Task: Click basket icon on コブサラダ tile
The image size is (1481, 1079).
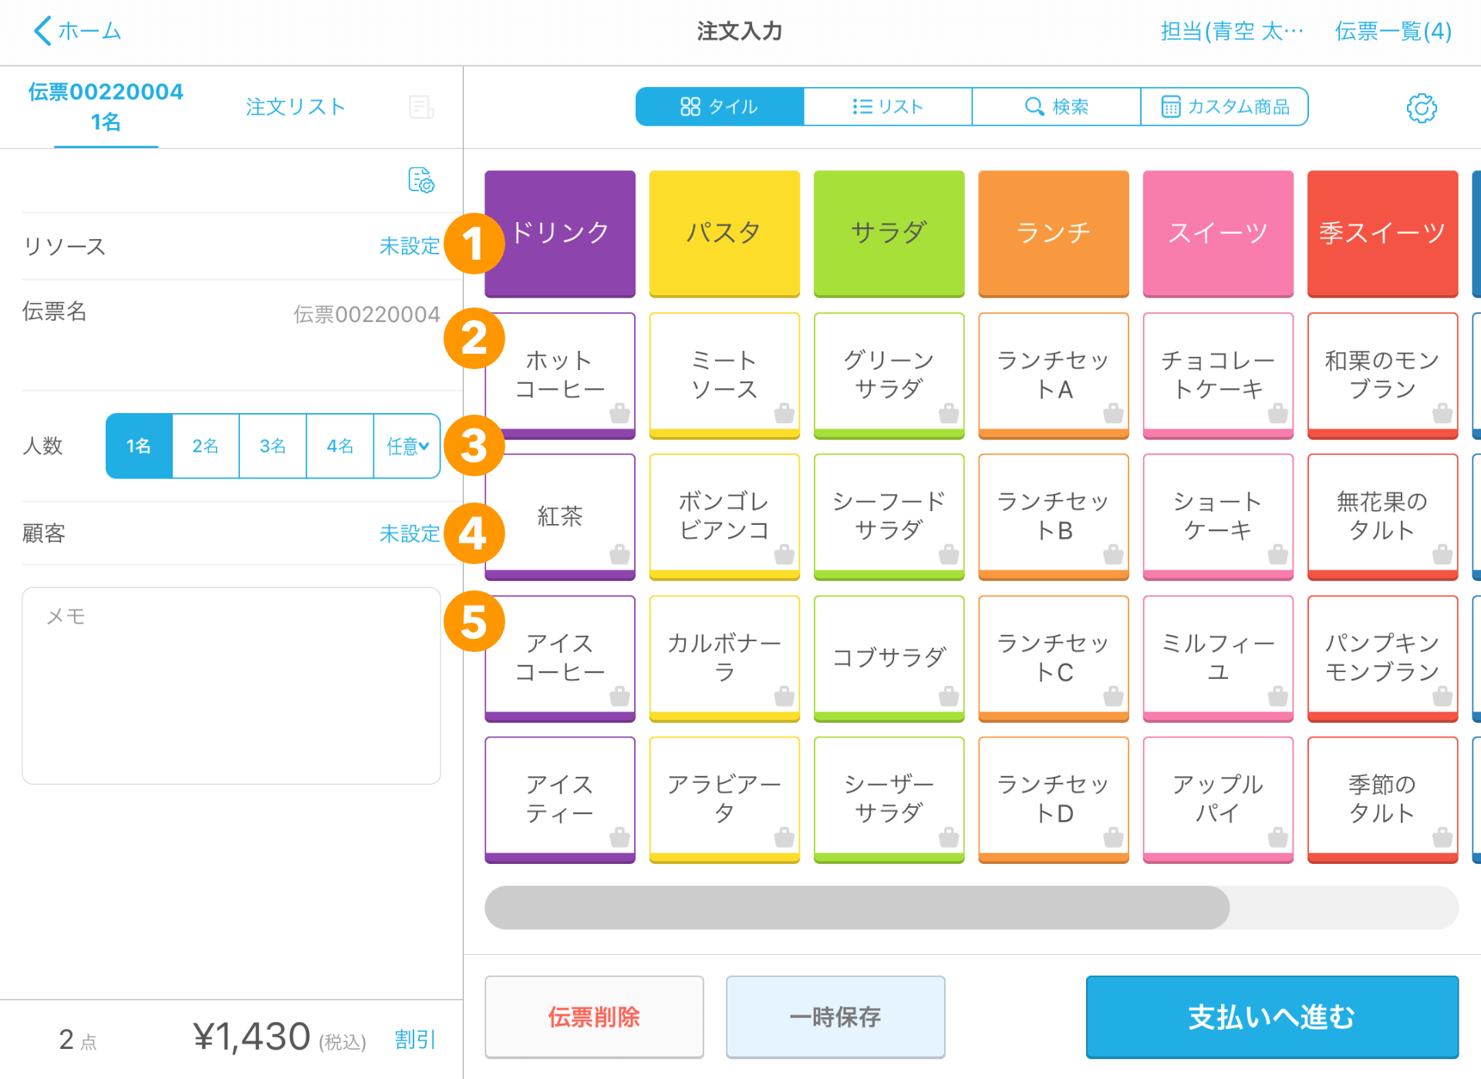Action: tap(949, 696)
